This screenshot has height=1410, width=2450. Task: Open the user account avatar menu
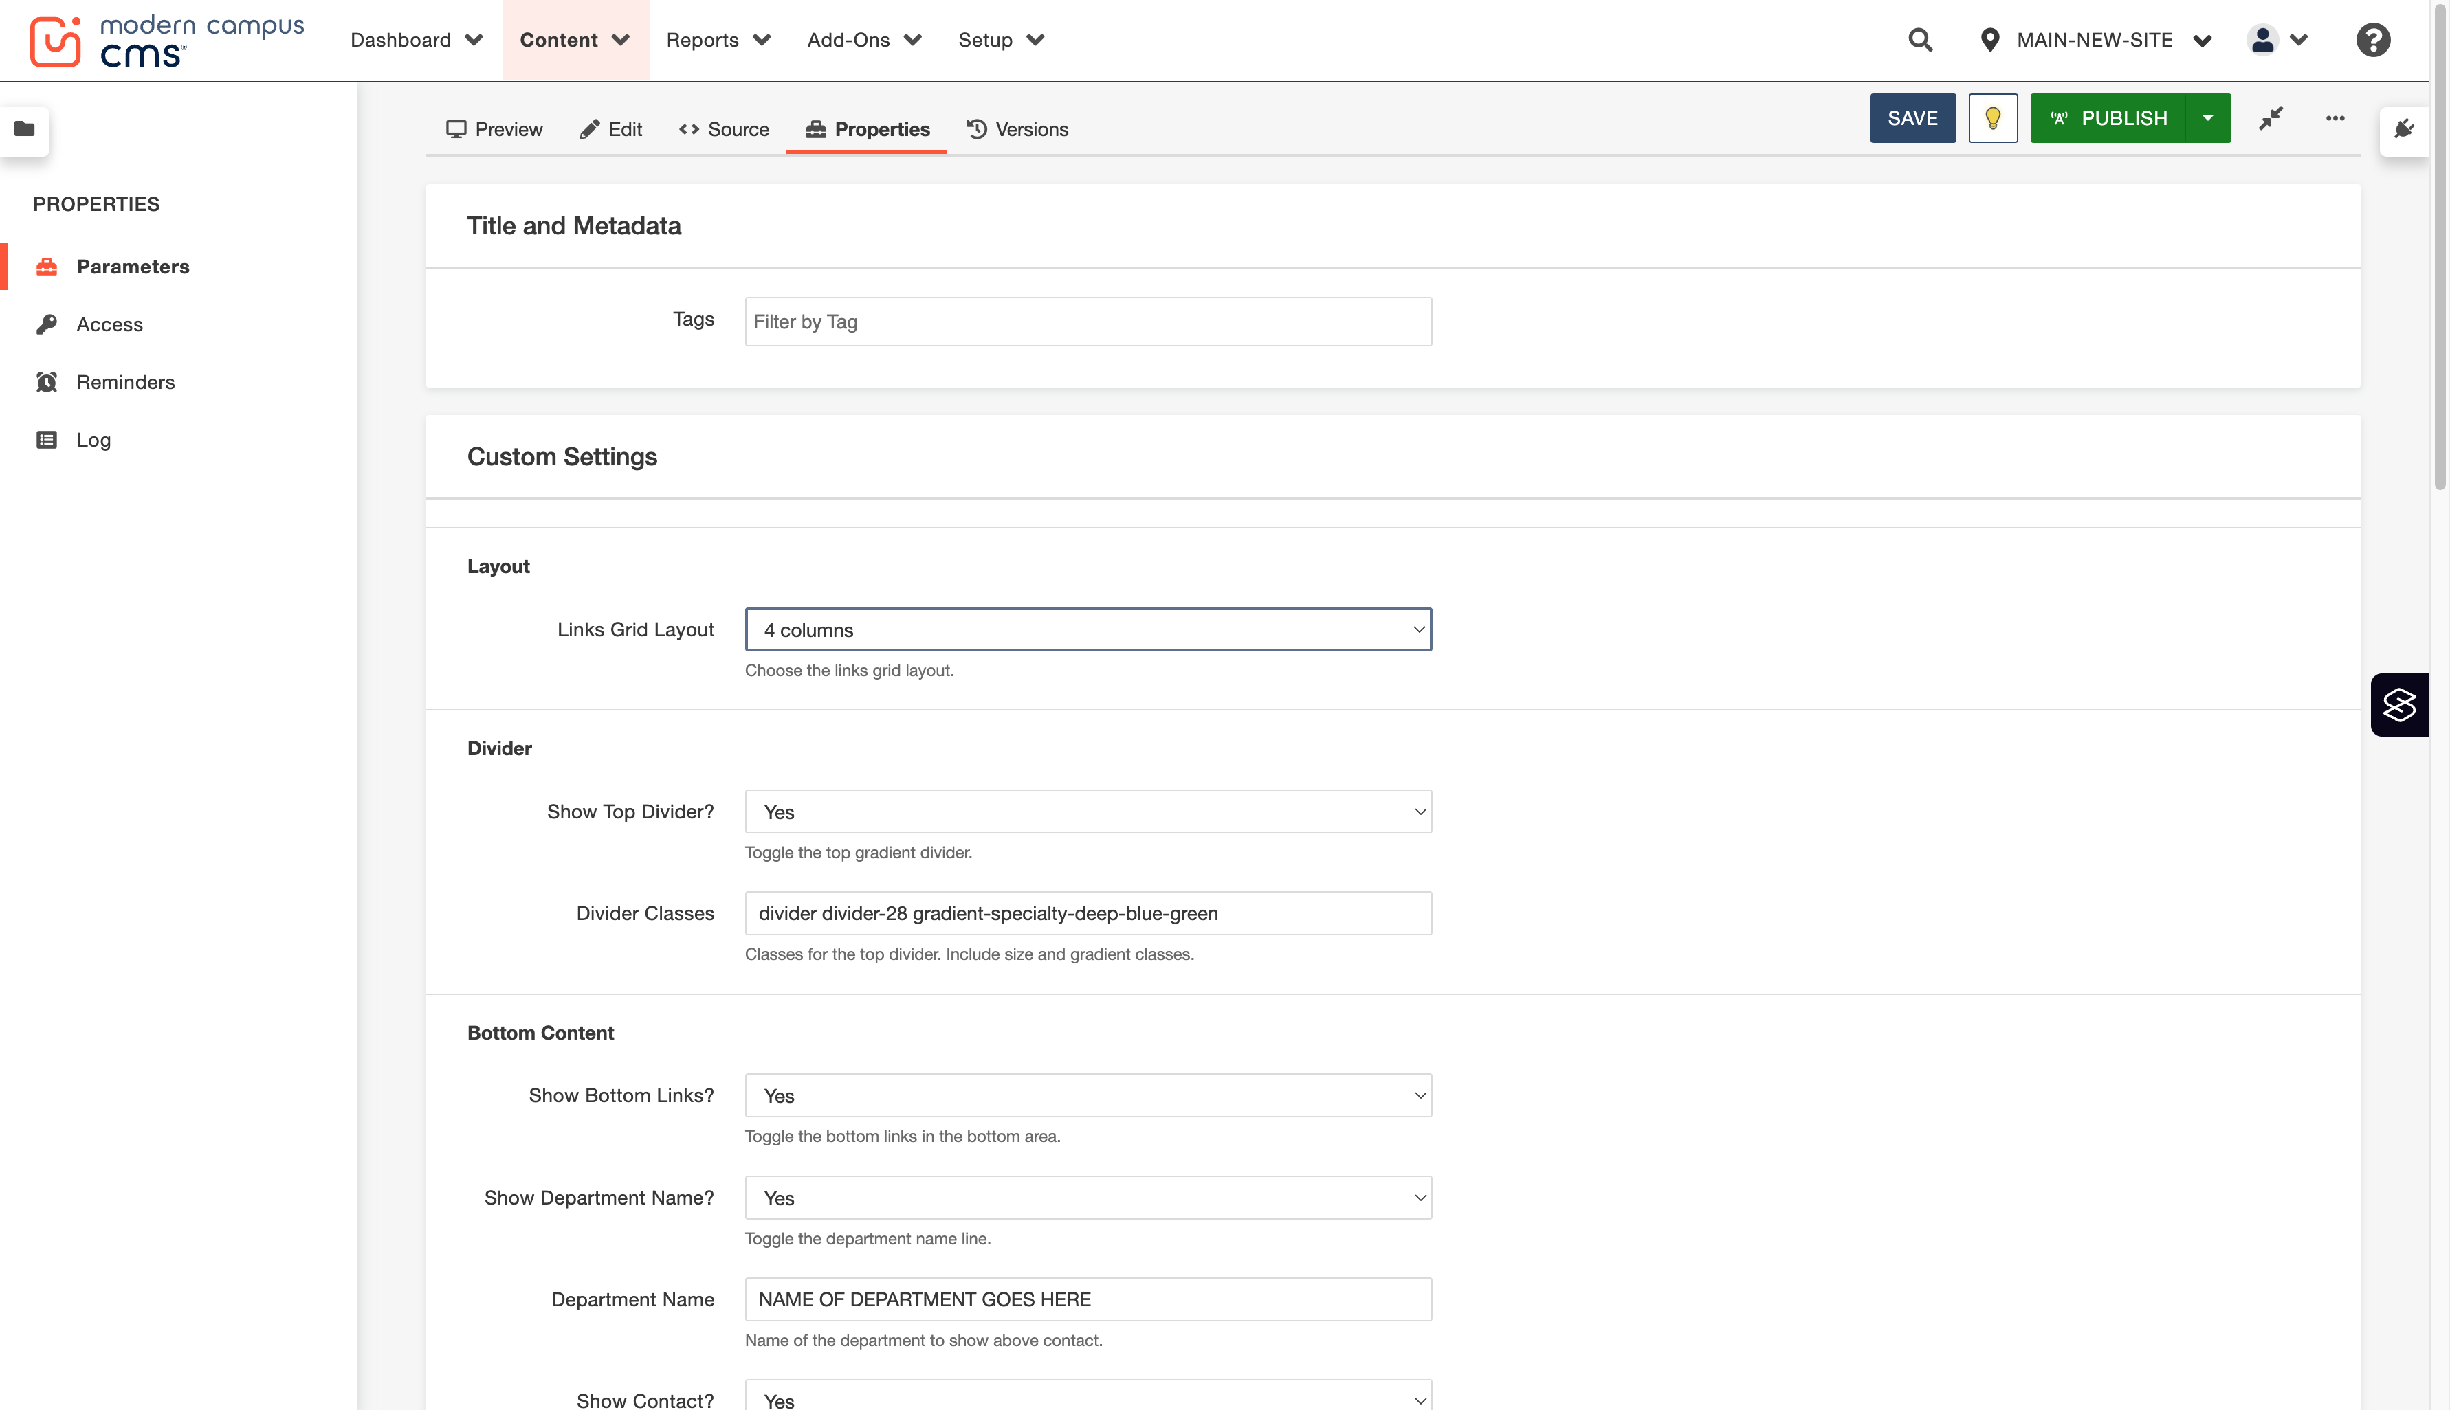click(2277, 40)
